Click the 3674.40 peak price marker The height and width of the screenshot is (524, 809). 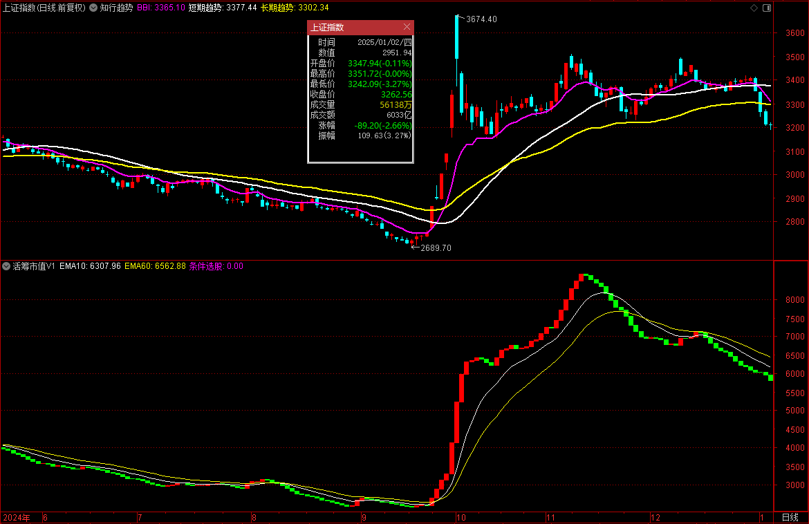481,19
